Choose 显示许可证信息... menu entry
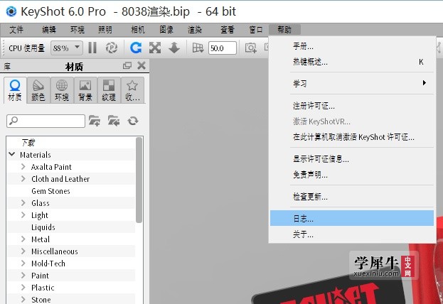 (x=352, y=159)
